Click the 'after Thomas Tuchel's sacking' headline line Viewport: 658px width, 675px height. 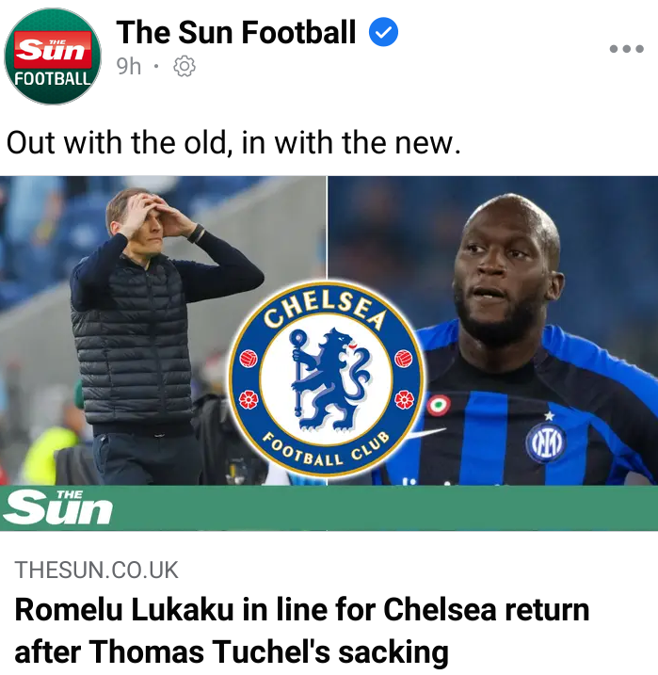point(232,651)
